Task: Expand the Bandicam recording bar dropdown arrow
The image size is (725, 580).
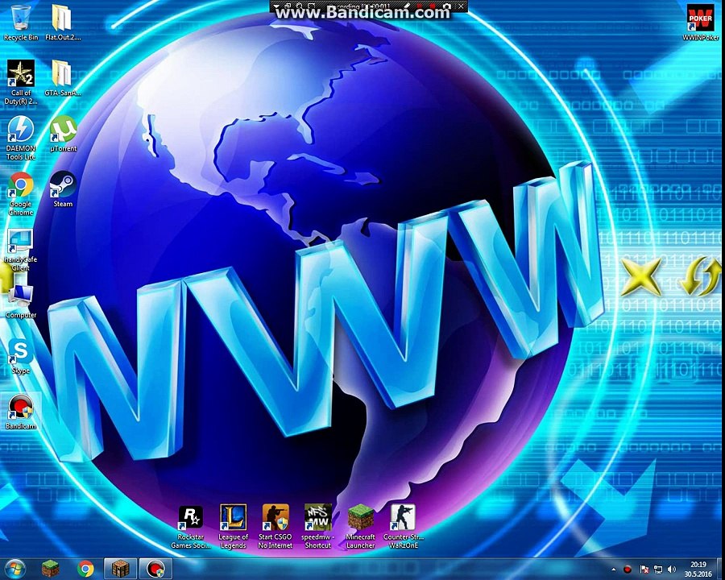Action: tap(276, 6)
